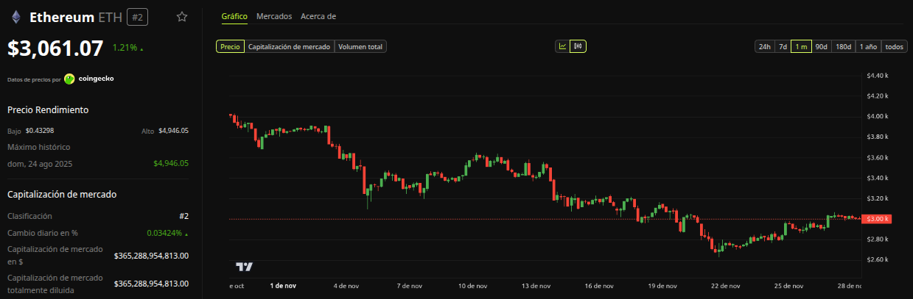
Task: Click the Clasificación row label
Action: (x=29, y=216)
